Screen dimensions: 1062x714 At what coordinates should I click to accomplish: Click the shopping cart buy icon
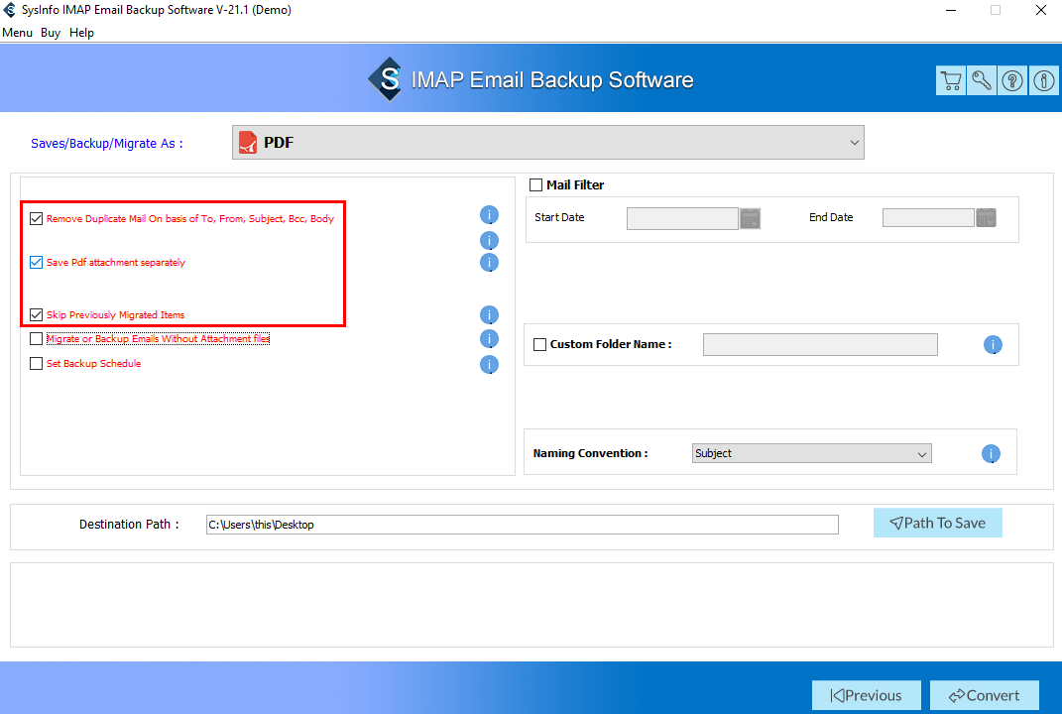(951, 80)
